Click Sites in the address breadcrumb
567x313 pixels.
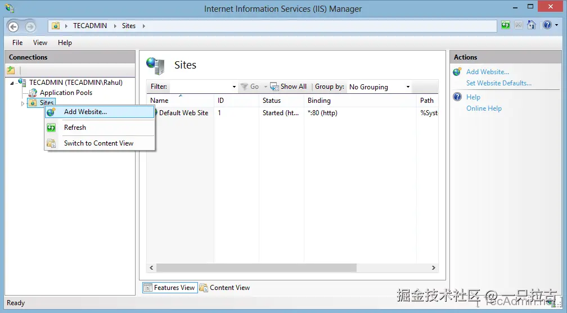(x=128, y=26)
